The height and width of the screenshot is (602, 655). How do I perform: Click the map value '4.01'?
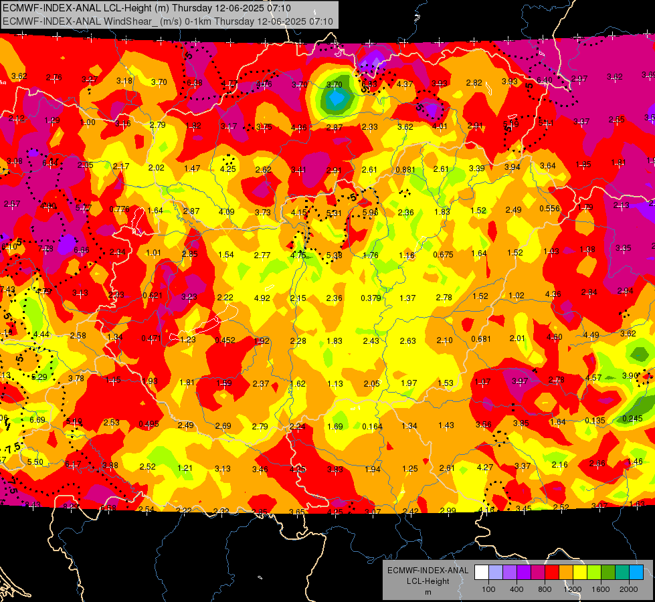(x=440, y=126)
